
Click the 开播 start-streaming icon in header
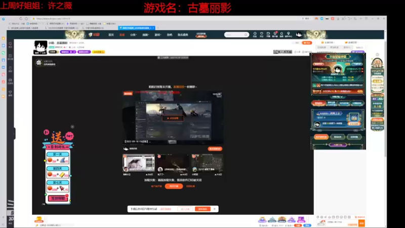268,34
